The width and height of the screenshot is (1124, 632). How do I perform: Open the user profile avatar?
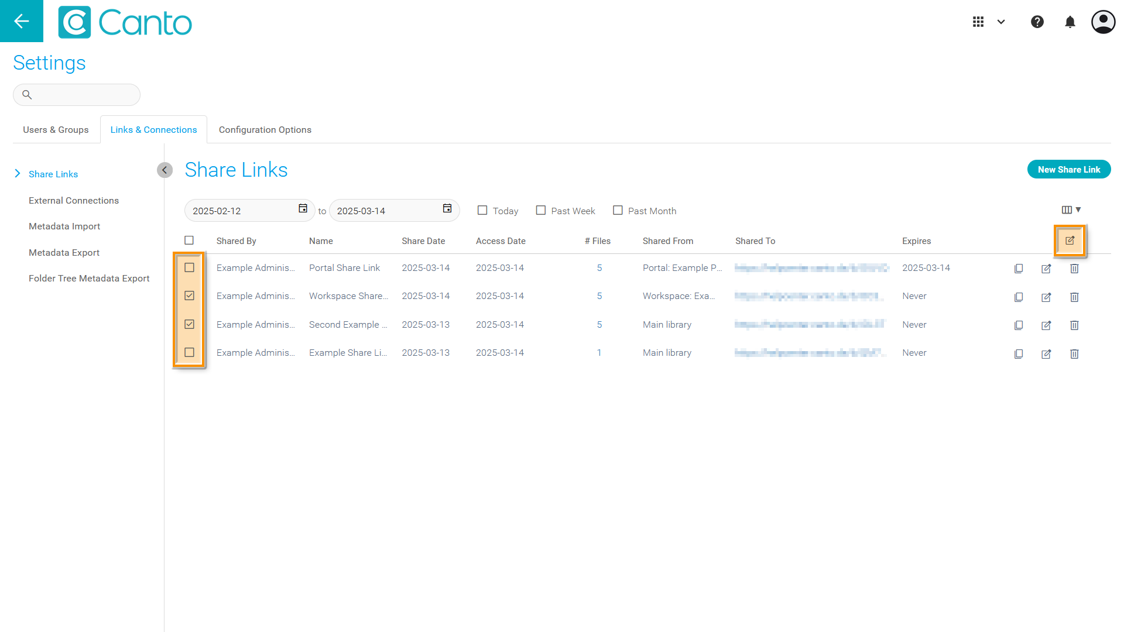click(x=1103, y=22)
